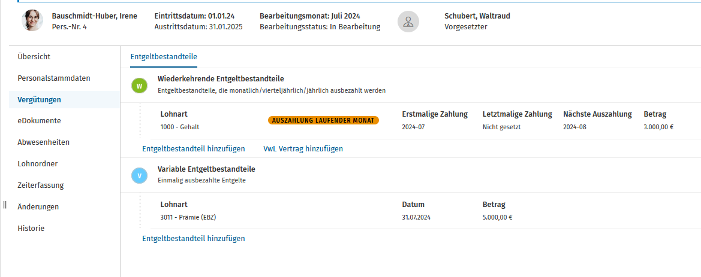
Task: Open Lohnordner from the sidebar
Action: coord(38,164)
